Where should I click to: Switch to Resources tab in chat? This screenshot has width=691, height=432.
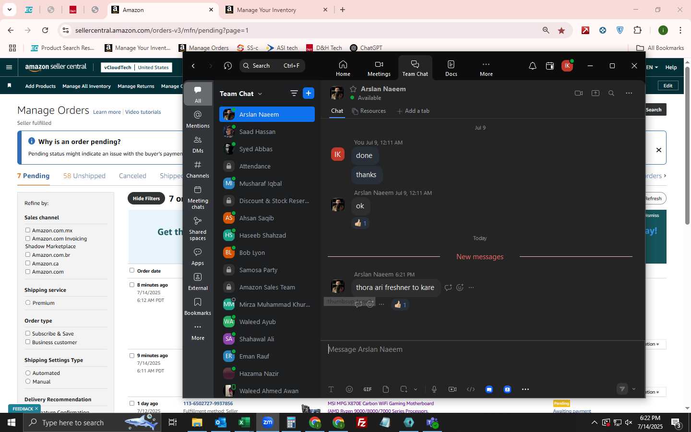point(369,111)
